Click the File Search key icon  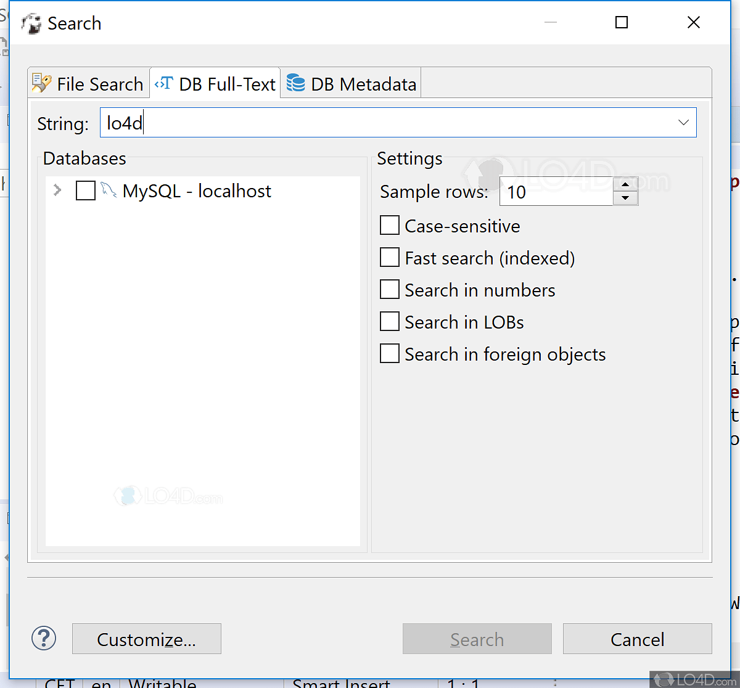tap(41, 83)
